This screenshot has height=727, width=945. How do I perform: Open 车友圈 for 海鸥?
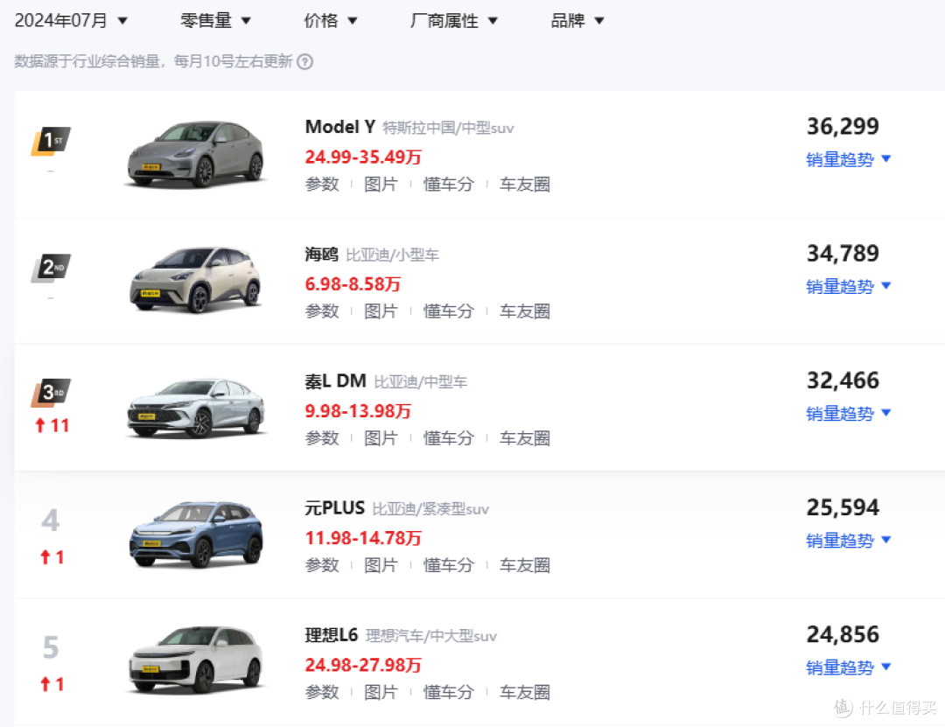(524, 311)
